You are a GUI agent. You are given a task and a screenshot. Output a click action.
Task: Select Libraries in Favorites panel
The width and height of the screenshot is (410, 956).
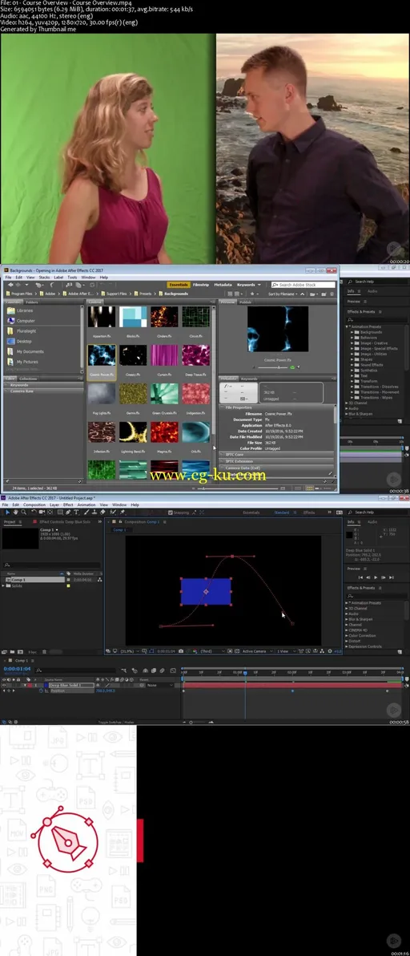(x=24, y=310)
